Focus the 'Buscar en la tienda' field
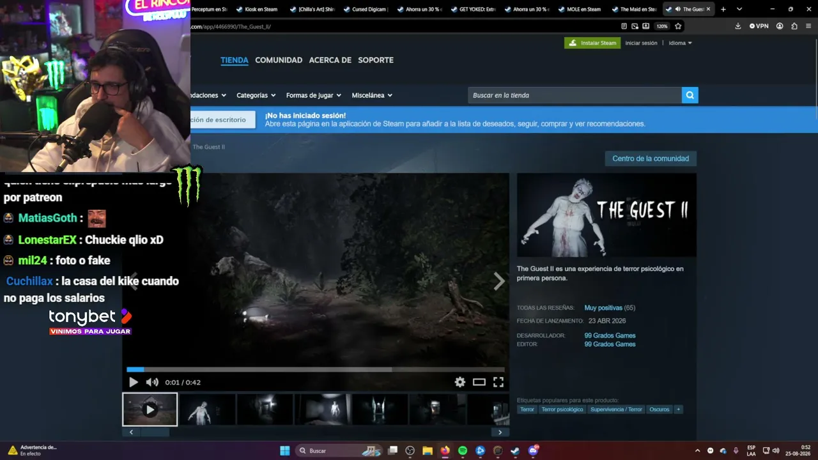Viewport: 818px width, 460px height. click(x=575, y=95)
